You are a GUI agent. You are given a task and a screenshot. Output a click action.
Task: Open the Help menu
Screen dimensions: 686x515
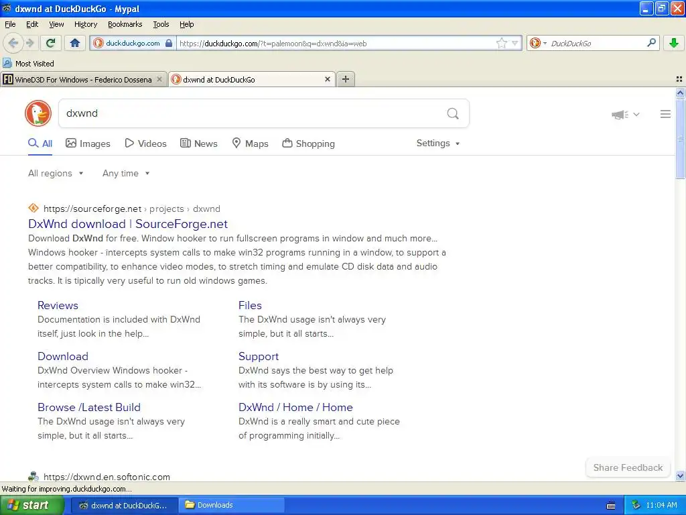point(186,24)
